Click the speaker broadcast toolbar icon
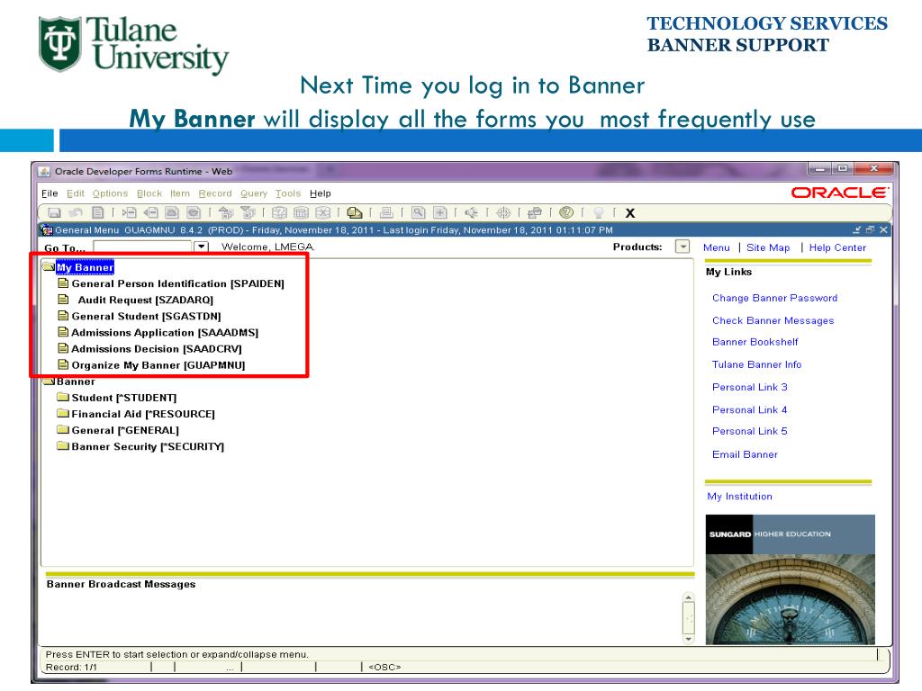 (x=471, y=212)
